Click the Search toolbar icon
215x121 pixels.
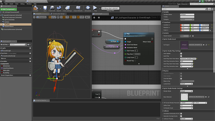pos(59,8)
